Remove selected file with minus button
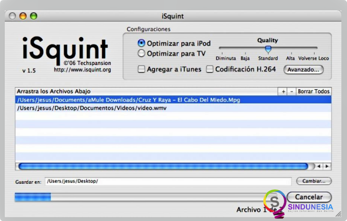 point(291,91)
